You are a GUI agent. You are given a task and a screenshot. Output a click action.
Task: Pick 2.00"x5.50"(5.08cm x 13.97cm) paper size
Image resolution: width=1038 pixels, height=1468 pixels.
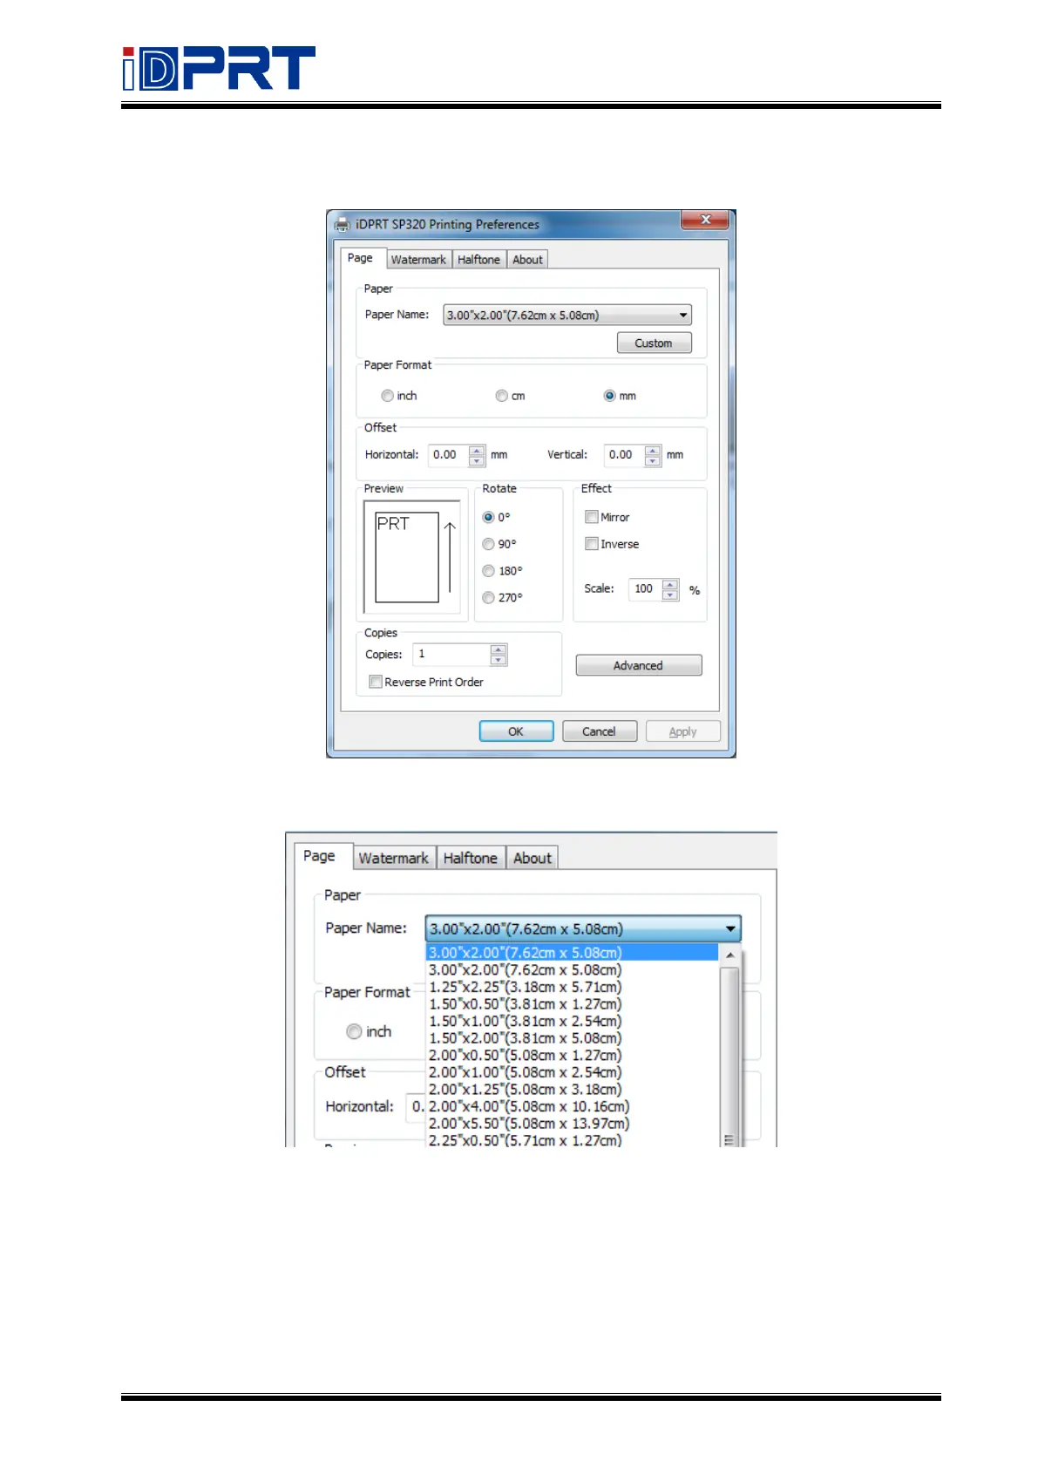coord(572,1123)
